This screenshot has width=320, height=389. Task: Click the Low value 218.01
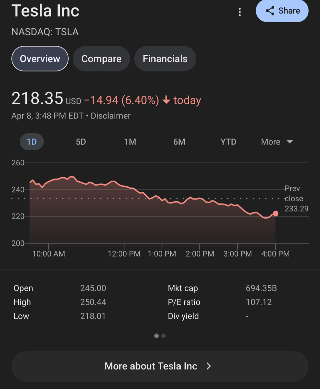pyautogui.click(x=93, y=316)
